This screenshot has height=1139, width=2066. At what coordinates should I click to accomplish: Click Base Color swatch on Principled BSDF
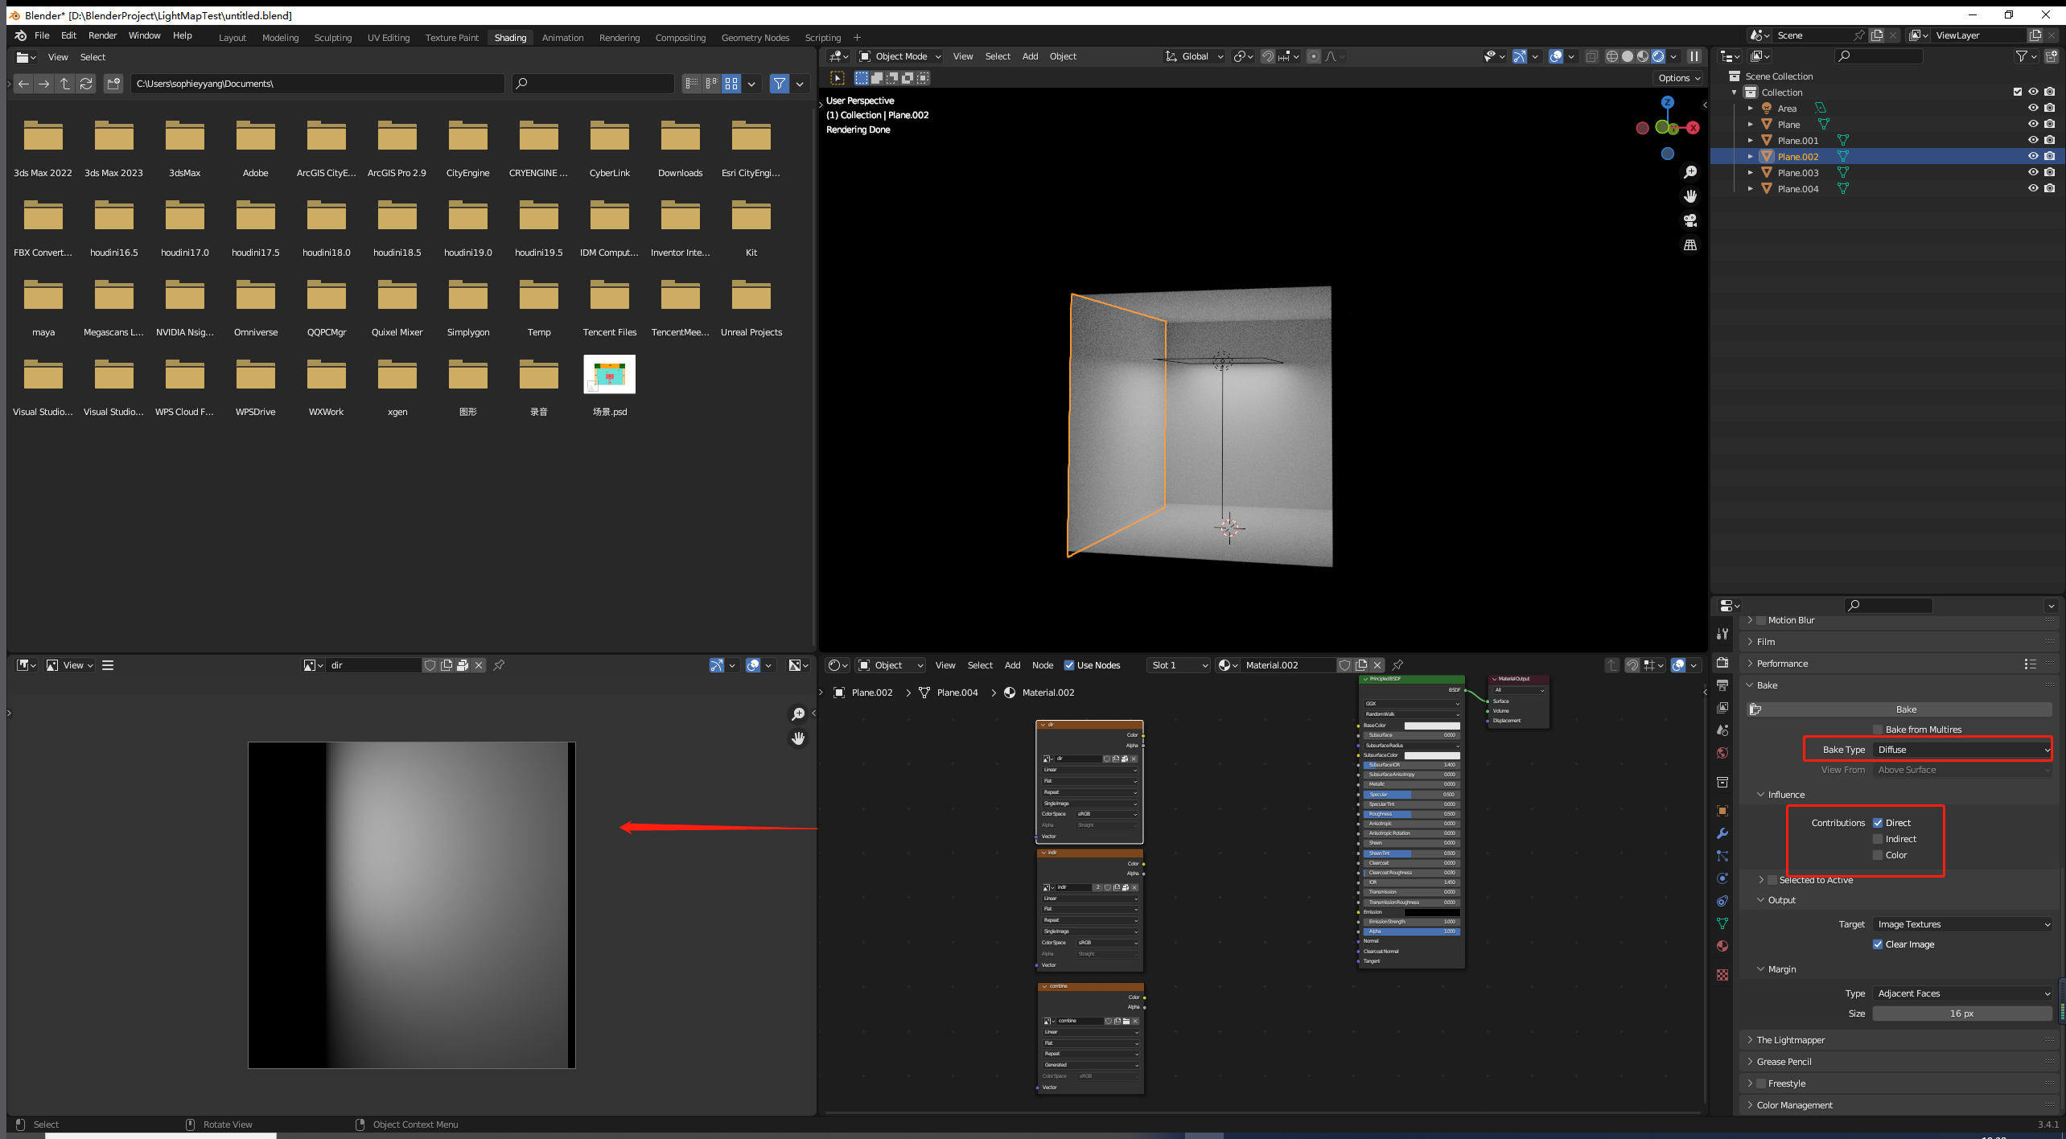[x=1432, y=726]
